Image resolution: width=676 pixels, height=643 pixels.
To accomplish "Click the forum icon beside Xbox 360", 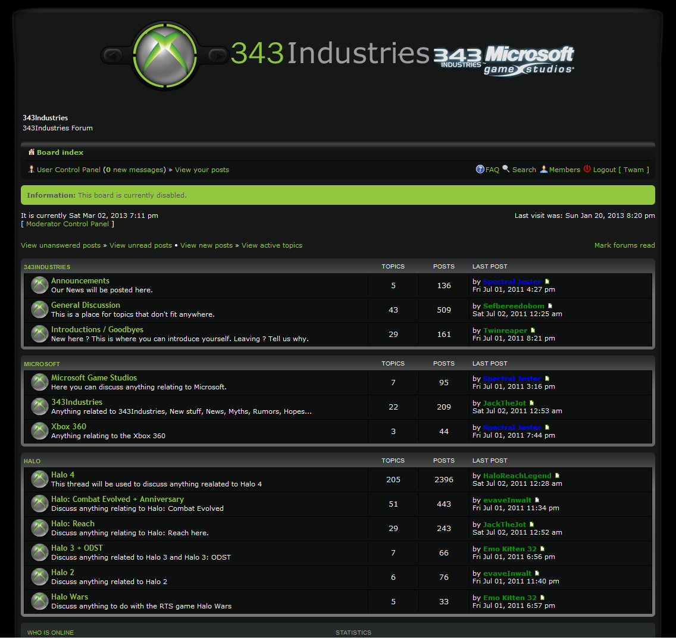I will pyautogui.click(x=40, y=431).
